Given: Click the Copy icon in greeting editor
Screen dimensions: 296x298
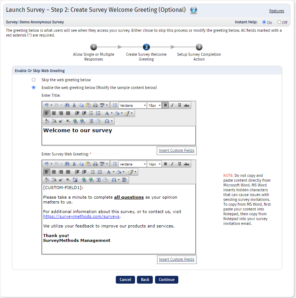Looking at the screenshot, I should point(81,164).
